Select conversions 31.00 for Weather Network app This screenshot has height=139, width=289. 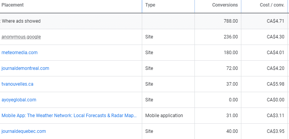click(x=232, y=116)
